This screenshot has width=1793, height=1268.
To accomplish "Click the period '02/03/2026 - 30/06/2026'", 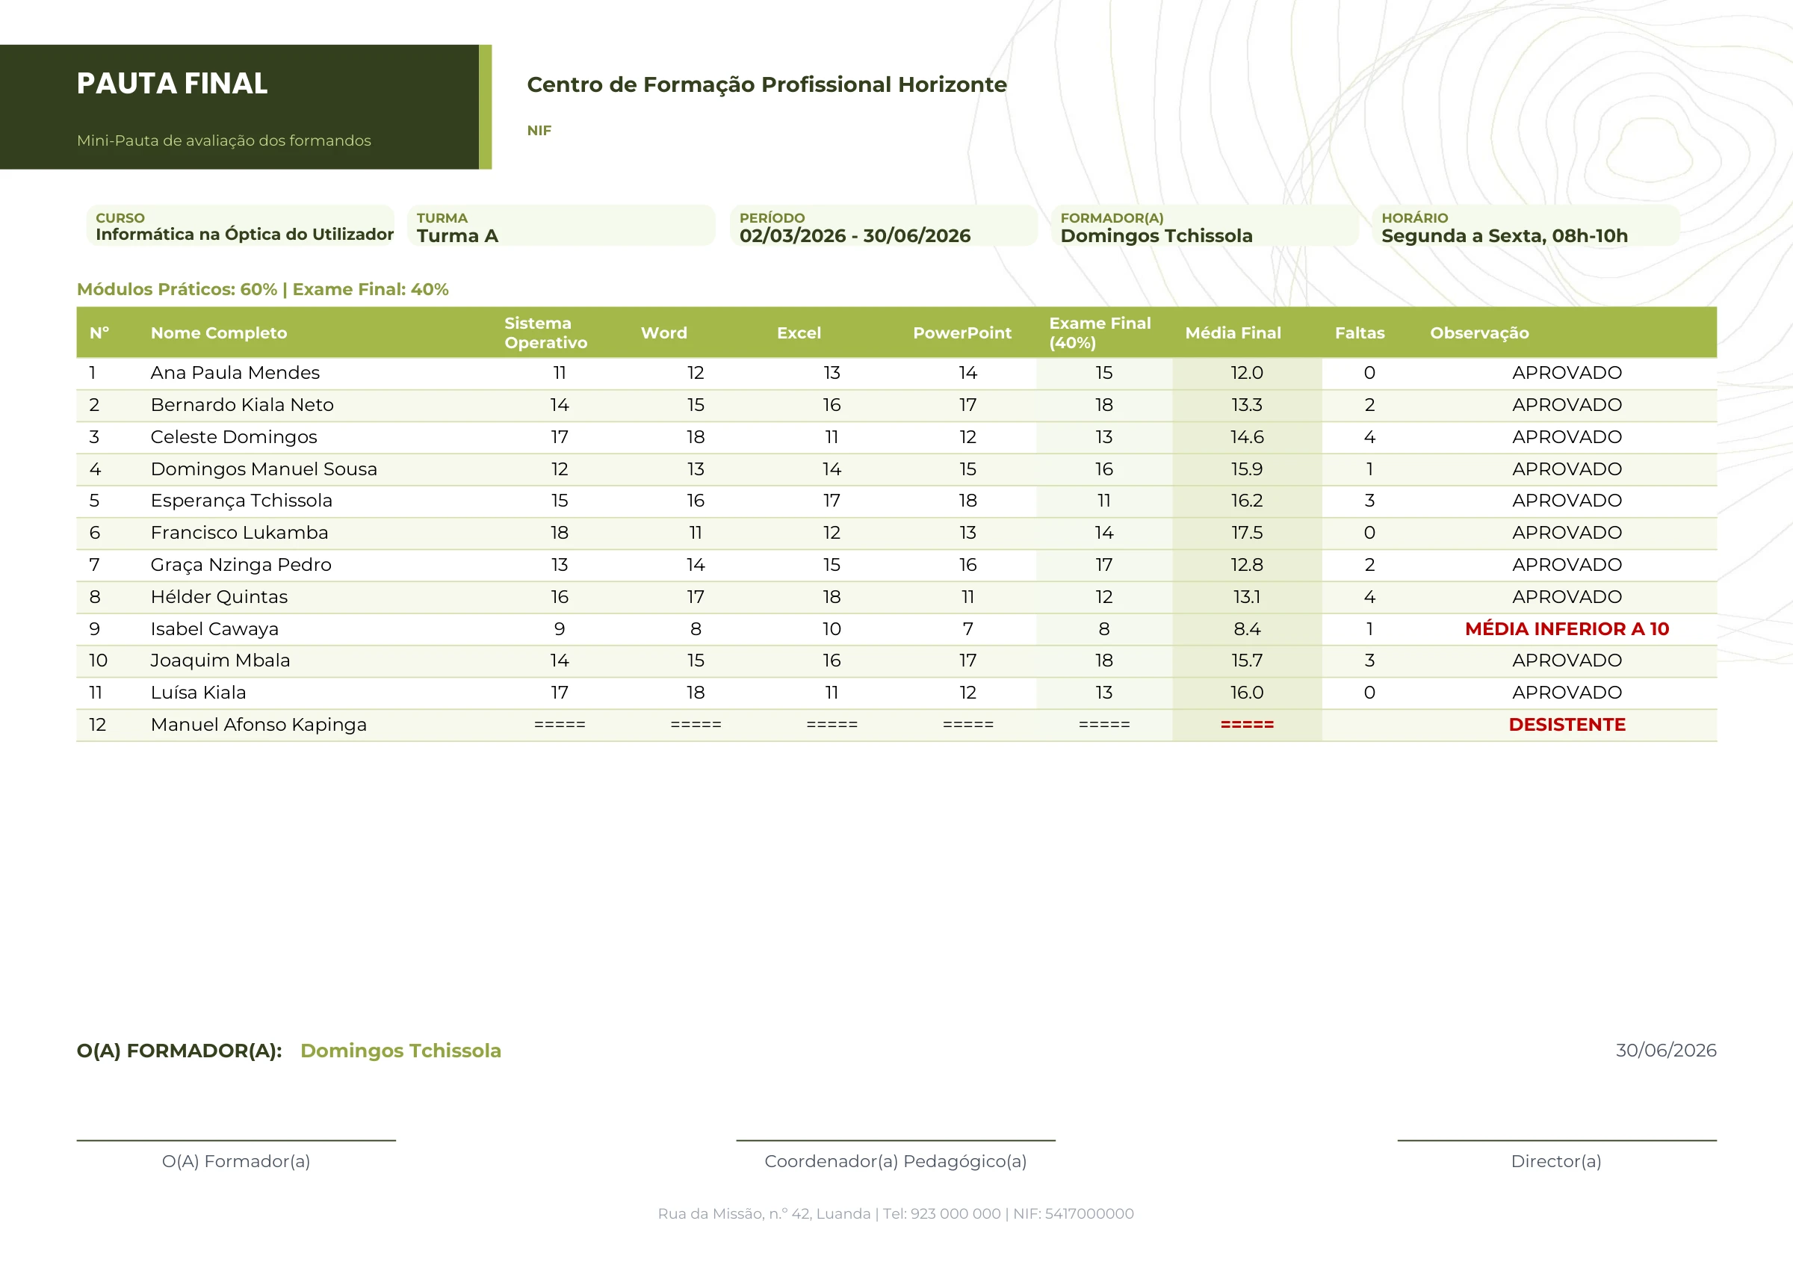I will pyautogui.click(x=855, y=236).
